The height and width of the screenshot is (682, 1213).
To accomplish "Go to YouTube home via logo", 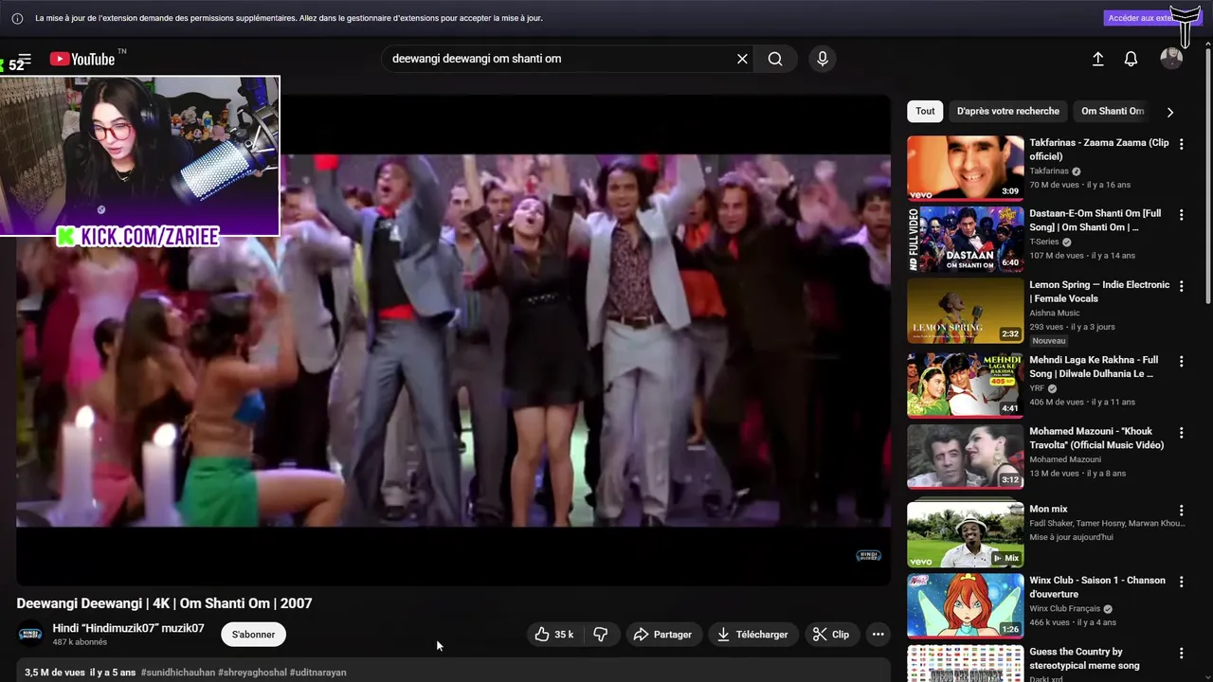I will pos(82,59).
